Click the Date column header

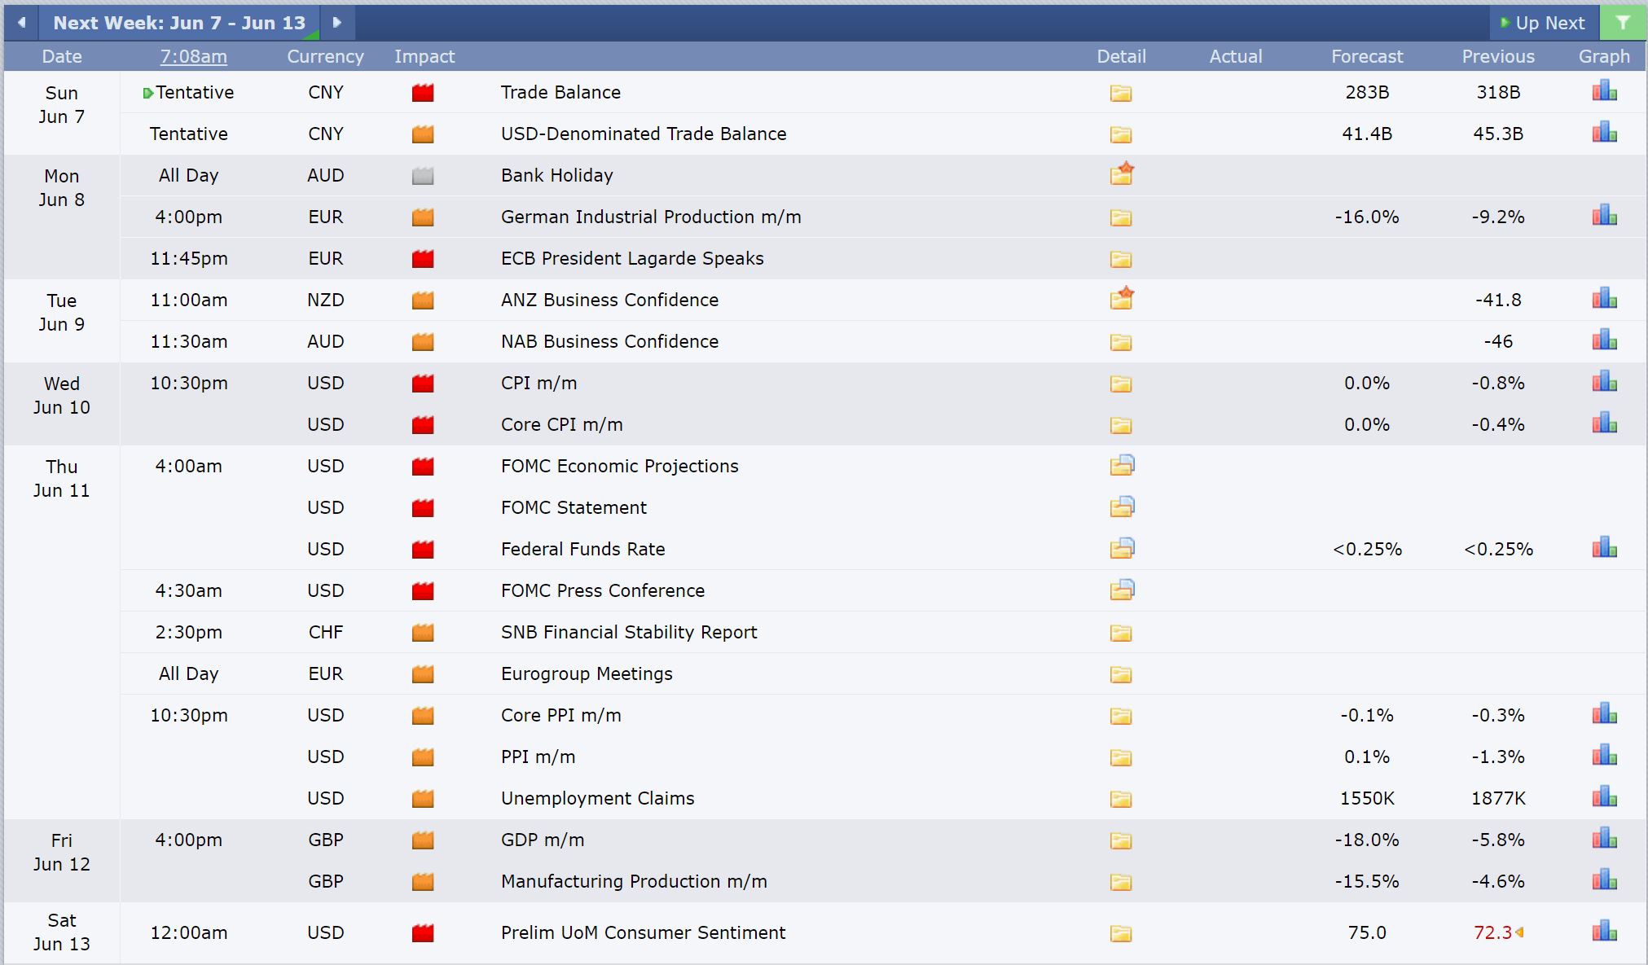point(62,56)
